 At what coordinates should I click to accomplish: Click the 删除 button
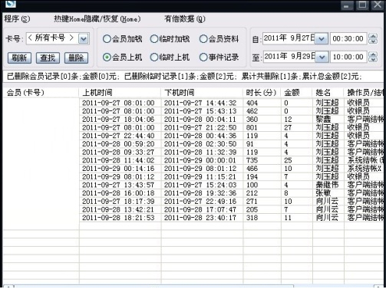click(x=76, y=58)
